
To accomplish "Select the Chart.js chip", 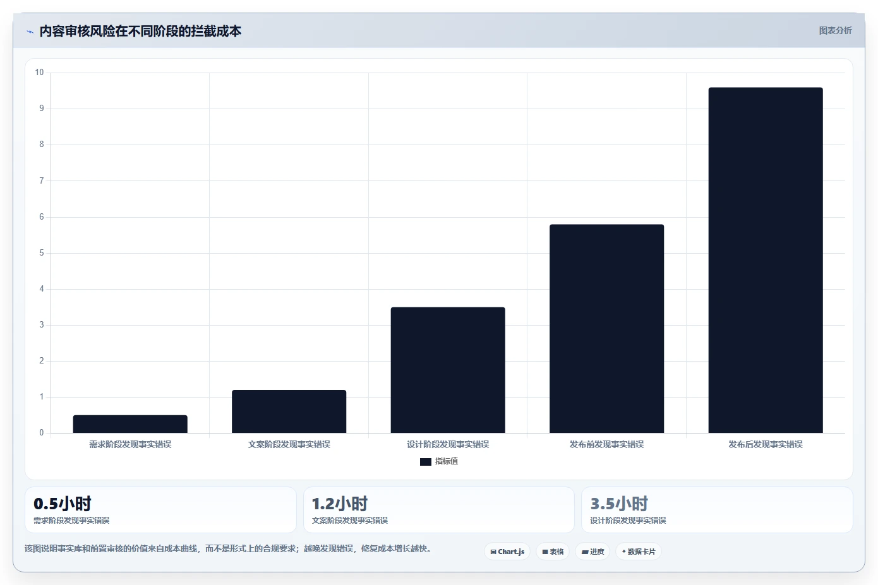I will 507,552.
